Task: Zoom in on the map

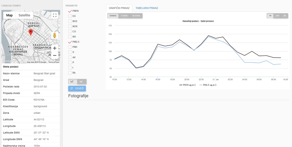Action: click(x=55, y=48)
